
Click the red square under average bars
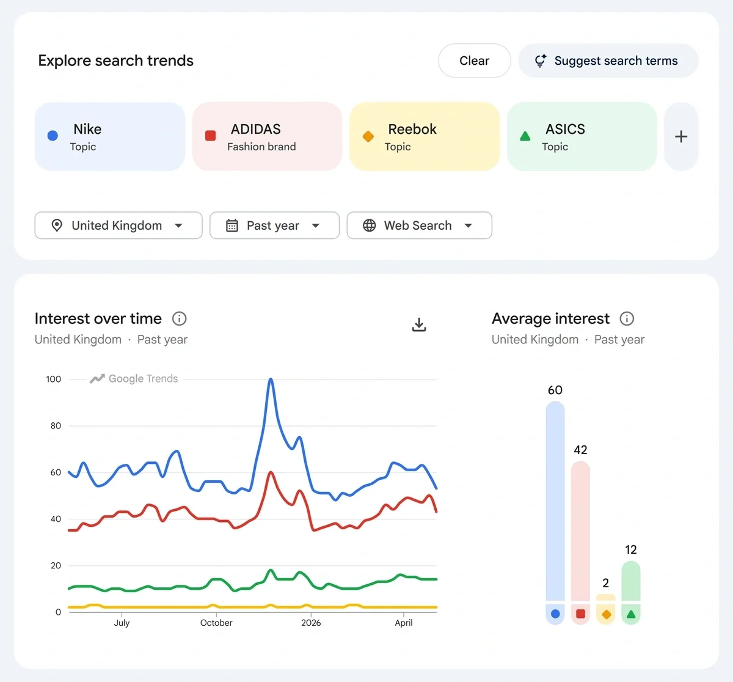coord(580,614)
